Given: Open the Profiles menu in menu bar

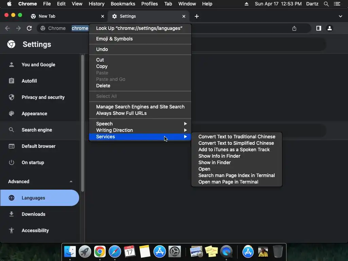Looking at the screenshot, I should pyautogui.click(x=150, y=4).
